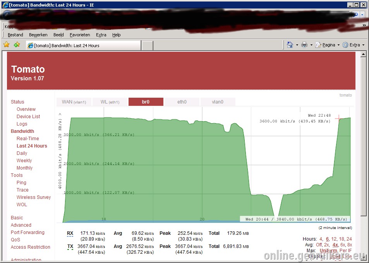Viewport: 369px width, 263px height.
Task: Open the Bewerken menu
Action: [x=38, y=35]
